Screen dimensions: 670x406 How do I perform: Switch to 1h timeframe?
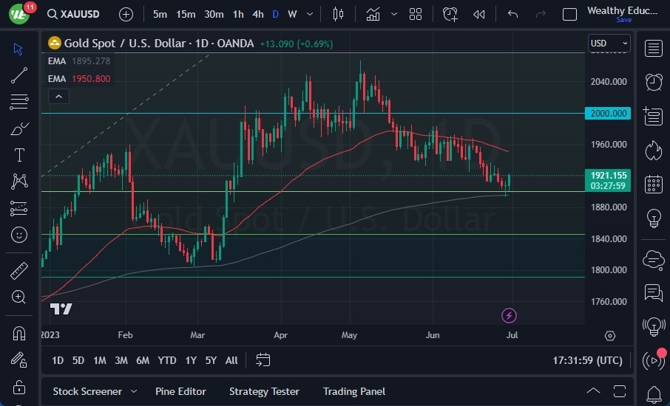click(238, 14)
